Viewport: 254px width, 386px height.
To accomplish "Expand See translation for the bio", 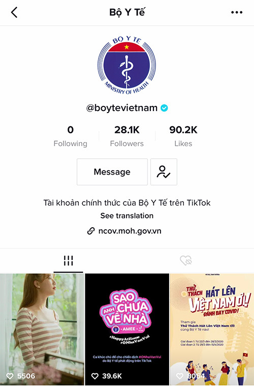I will 127,215.
